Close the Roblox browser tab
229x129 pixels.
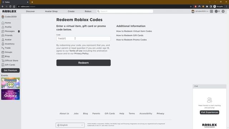pyautogui.click(x=28, y=2)
